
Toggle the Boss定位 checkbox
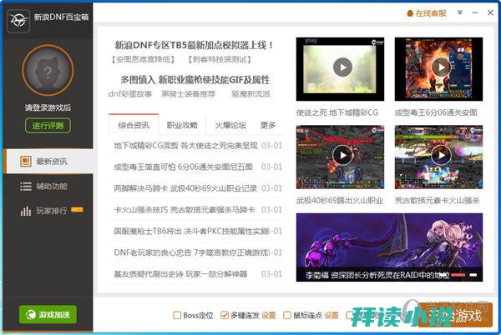pyautogui.click(x=177, y=315)
